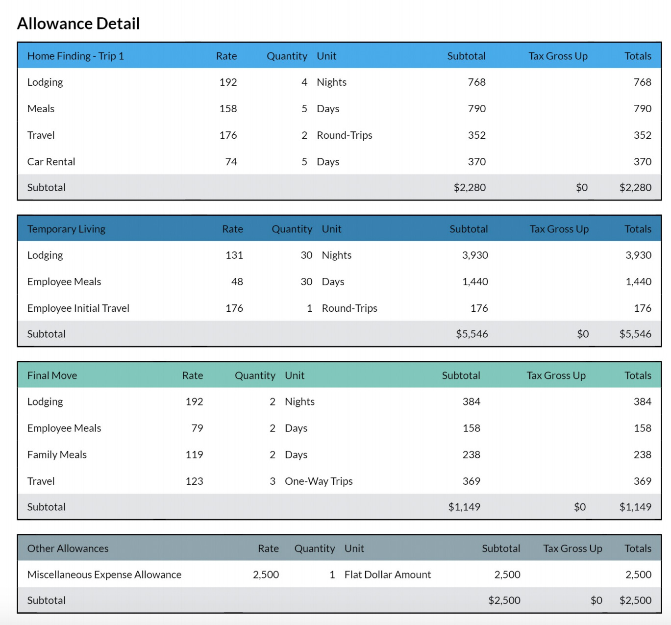Select the $2,280 value under Totals
The width and height of the screenshot is (671, 625).
click(635, 187)
